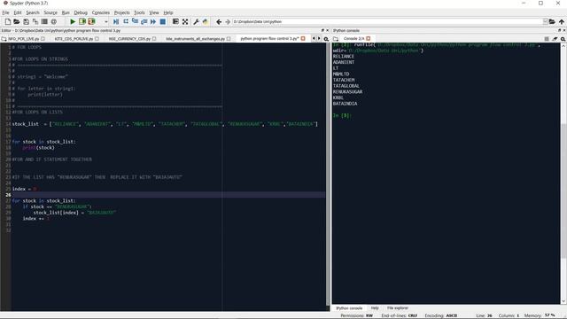Switch to the NFO_POR_LIVE.py tab
The height and width of the screenshot is (319, 567).
24,39
